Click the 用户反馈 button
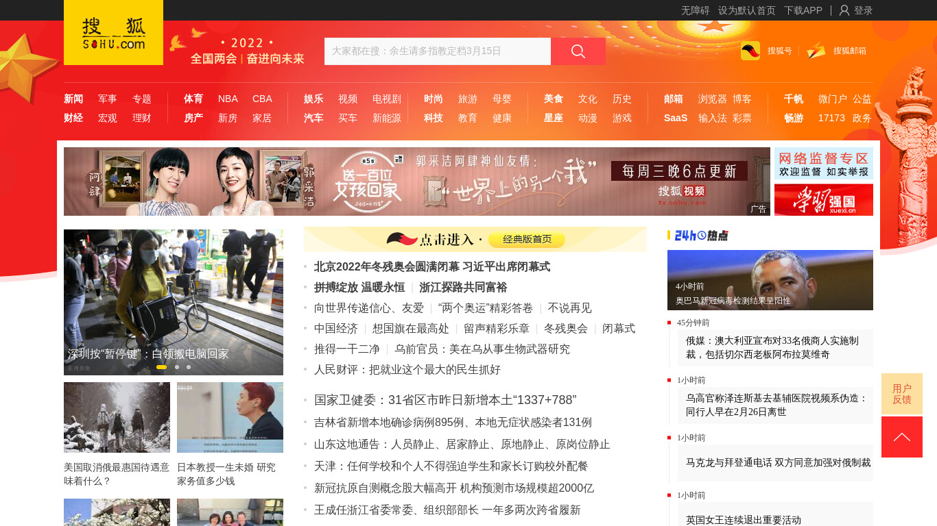This screenshot has height=526, width=937. point(902,394)
